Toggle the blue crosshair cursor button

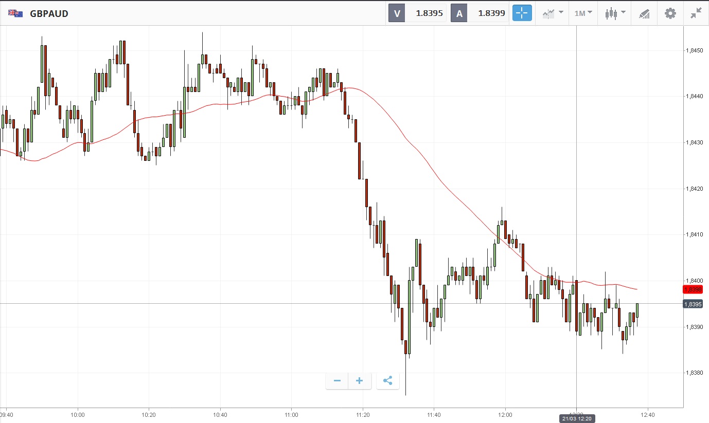coord(522,13)
